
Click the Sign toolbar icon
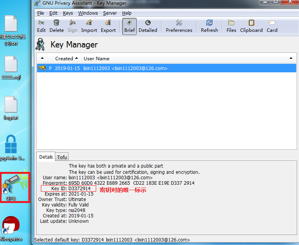[72, 26]
